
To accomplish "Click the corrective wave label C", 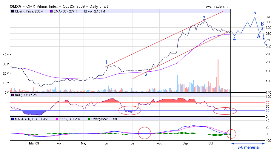I will 266,43.
